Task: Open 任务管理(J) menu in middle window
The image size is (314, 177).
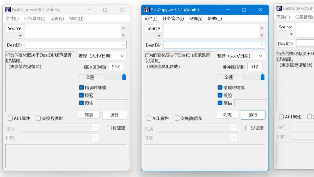Action: tap(173, 18)
